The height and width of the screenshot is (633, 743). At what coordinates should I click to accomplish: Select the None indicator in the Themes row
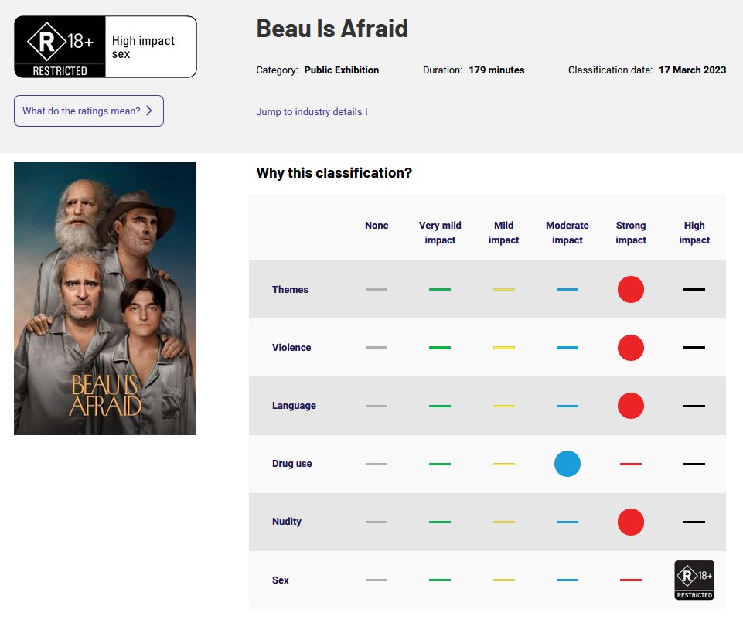(x=377, y=289)
